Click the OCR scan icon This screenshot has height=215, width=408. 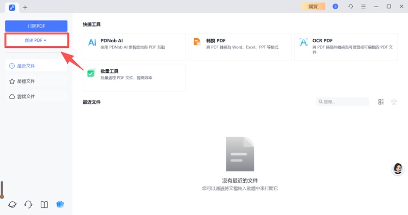303,42
